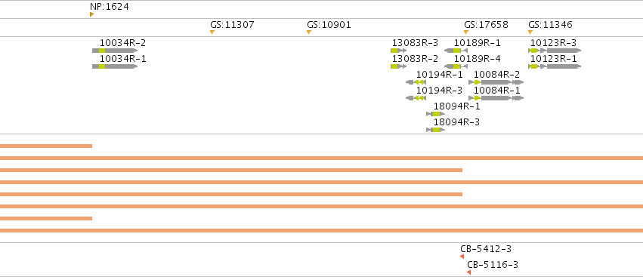Click the 10189R-4 transcript glyph

point(456,66)
